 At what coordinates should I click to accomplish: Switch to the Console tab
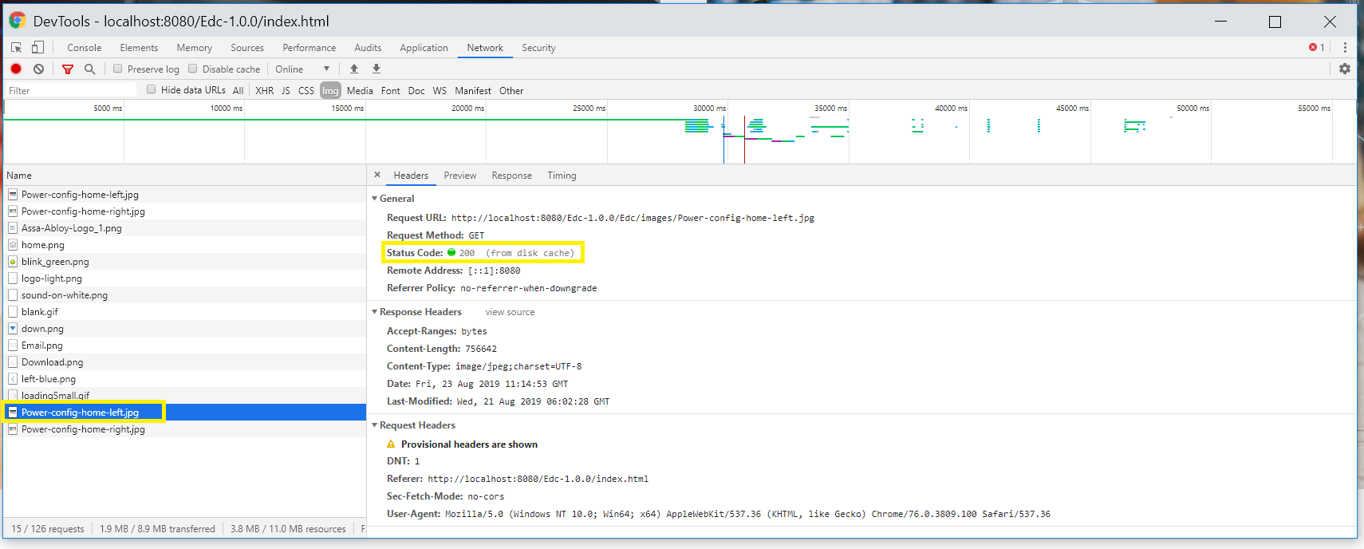click(x=84, y=48)
